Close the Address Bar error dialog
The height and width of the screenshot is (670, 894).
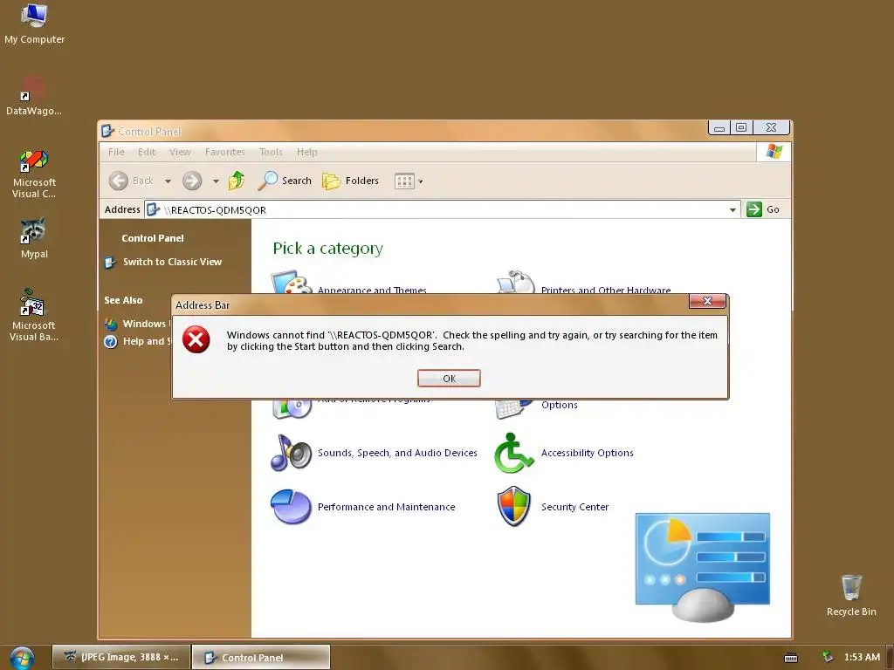(707, 301)
